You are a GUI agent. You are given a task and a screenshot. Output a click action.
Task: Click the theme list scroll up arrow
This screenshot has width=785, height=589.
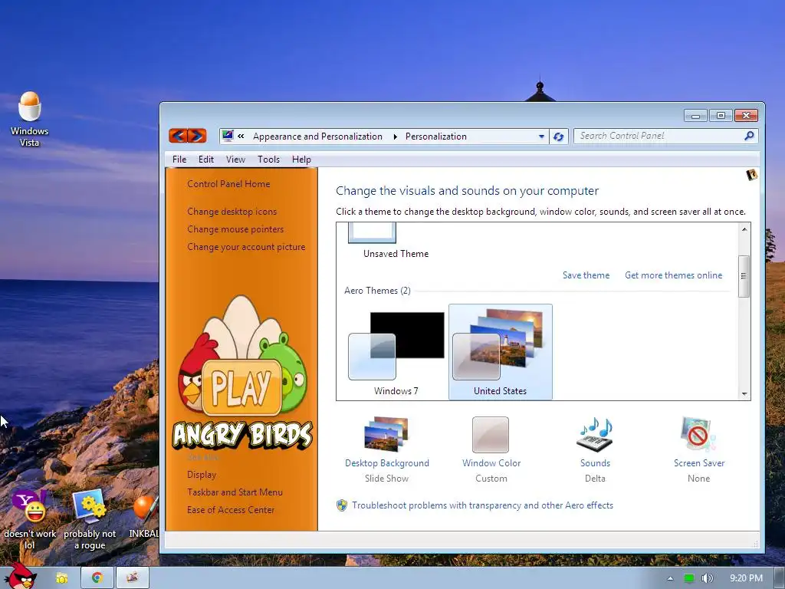pyautogui.click(x=744, y=229)
